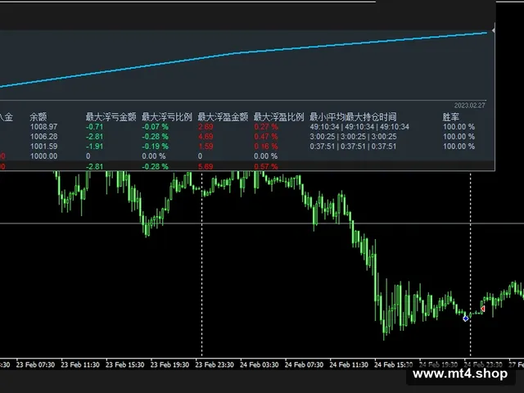Click 100.00 % win rate in 1008.97 row
The height and width of the screenshot is (393, 524).
(458, 127)
